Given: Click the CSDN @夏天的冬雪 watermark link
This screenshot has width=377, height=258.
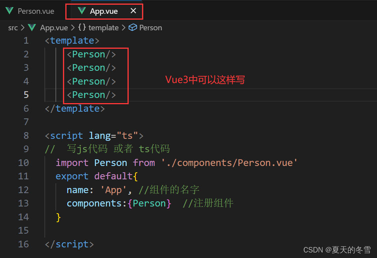Looking at the screenshot, I should click(x=336, y=249).
